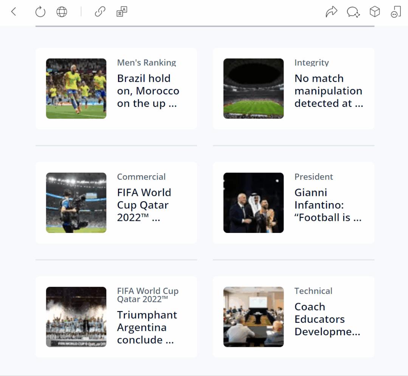Open the Brazil players celebration thumbnail
This screenshot has width=408, height=376.
tap(76, 89)
